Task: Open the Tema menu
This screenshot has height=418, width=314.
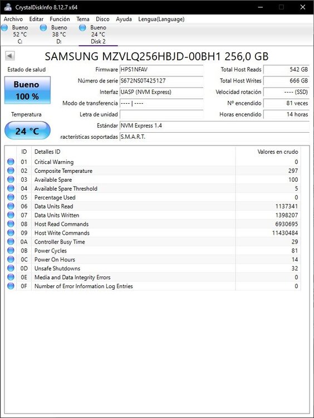Action: click(83, 19)
